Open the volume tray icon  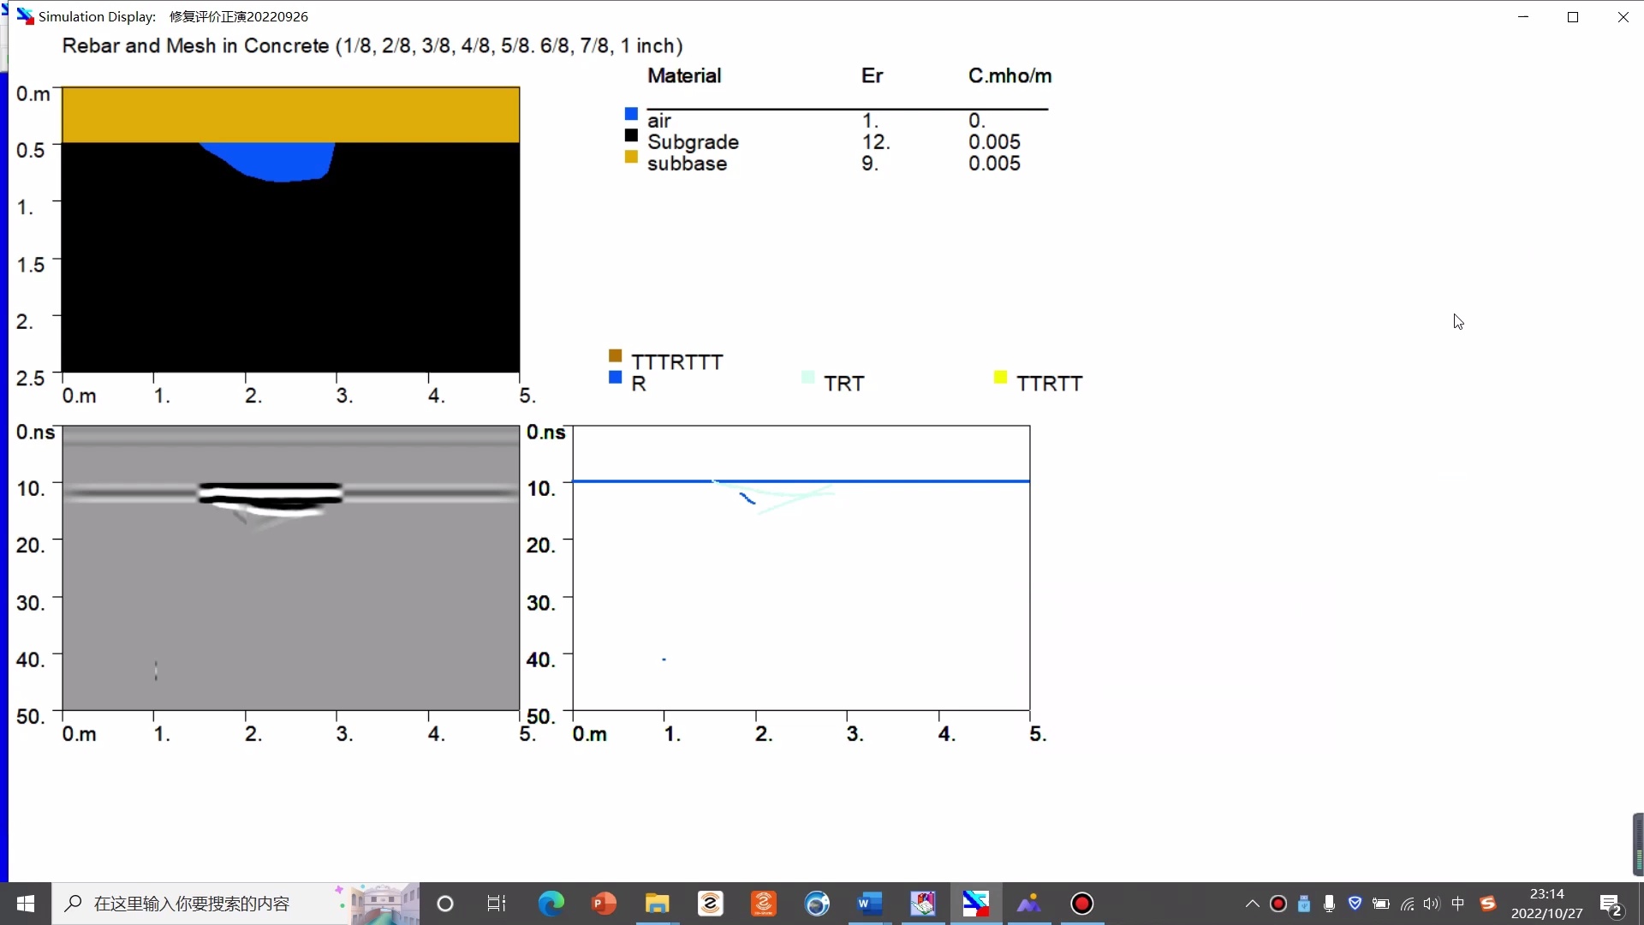coord(1432,904)
